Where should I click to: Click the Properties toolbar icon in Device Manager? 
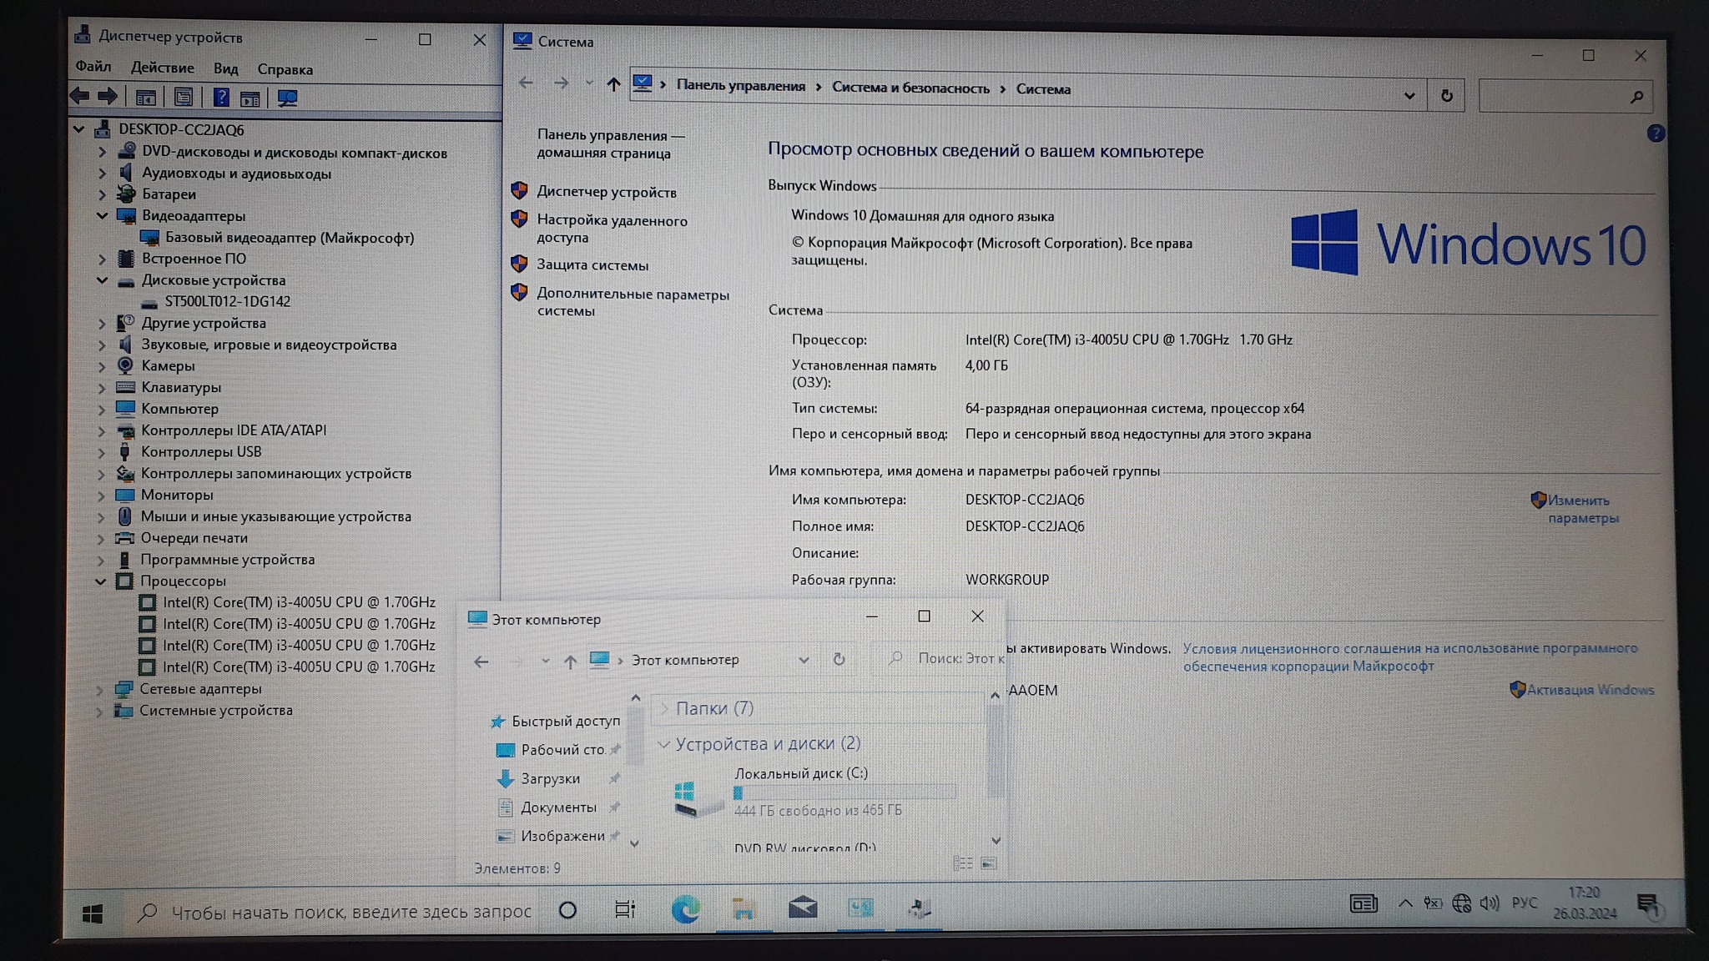(x=183, y=98)
